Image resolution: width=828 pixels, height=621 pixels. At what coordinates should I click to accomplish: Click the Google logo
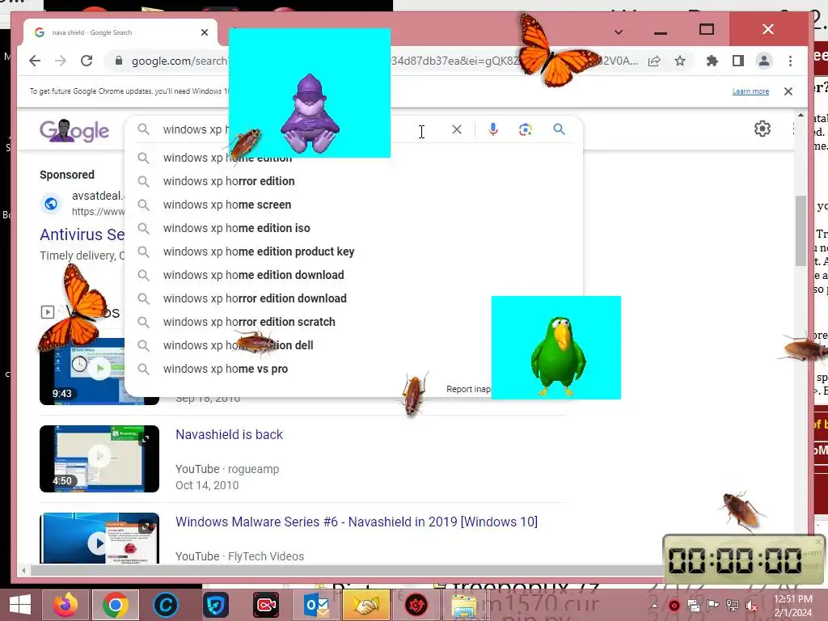pos(74,130)
